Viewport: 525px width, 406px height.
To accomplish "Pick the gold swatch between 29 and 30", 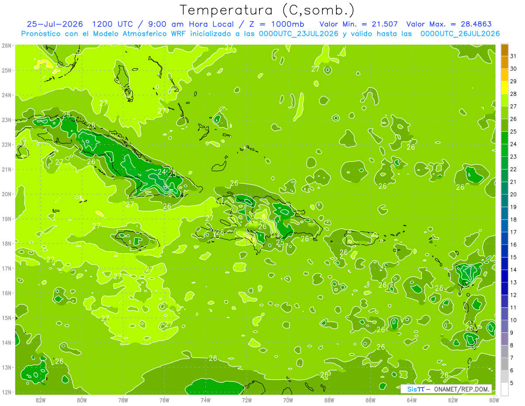I will click(x=504, y=75).
